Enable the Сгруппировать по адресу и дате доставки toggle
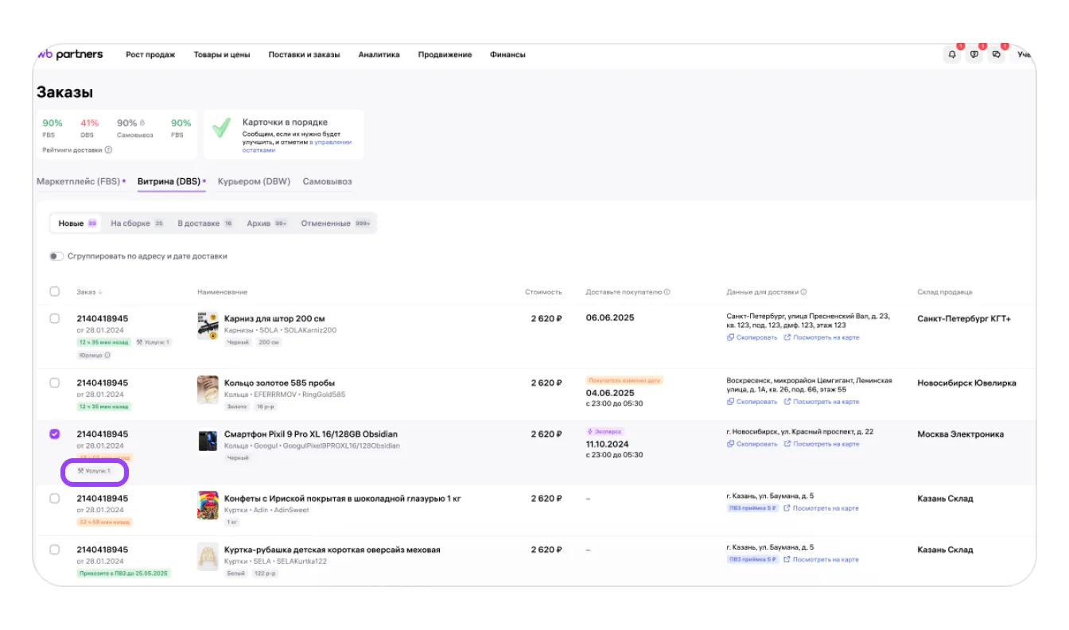1069x630 pixels. coord(56,256)
